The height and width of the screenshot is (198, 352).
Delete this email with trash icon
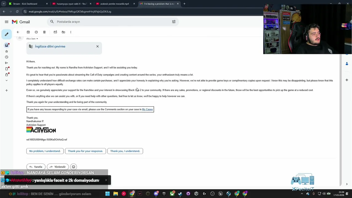pos(44,32)
